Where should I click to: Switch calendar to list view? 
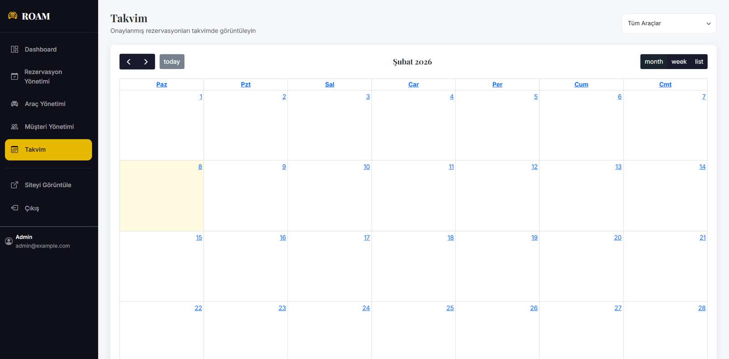pos(698,62)
